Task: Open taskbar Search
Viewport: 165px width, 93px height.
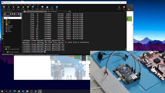Action: (6, 91)
